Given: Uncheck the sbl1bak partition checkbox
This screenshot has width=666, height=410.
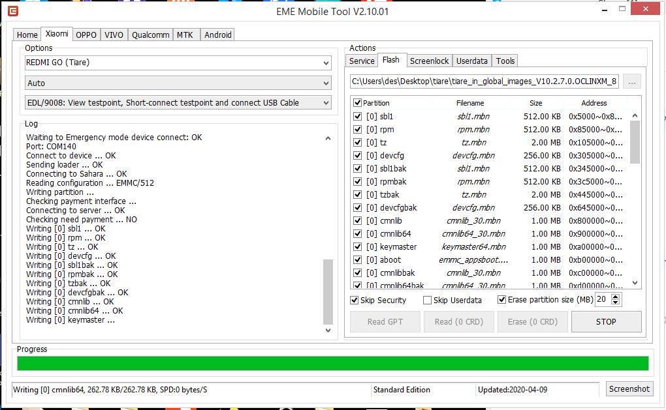Looking at the screenshot, I should coord(357,169).
